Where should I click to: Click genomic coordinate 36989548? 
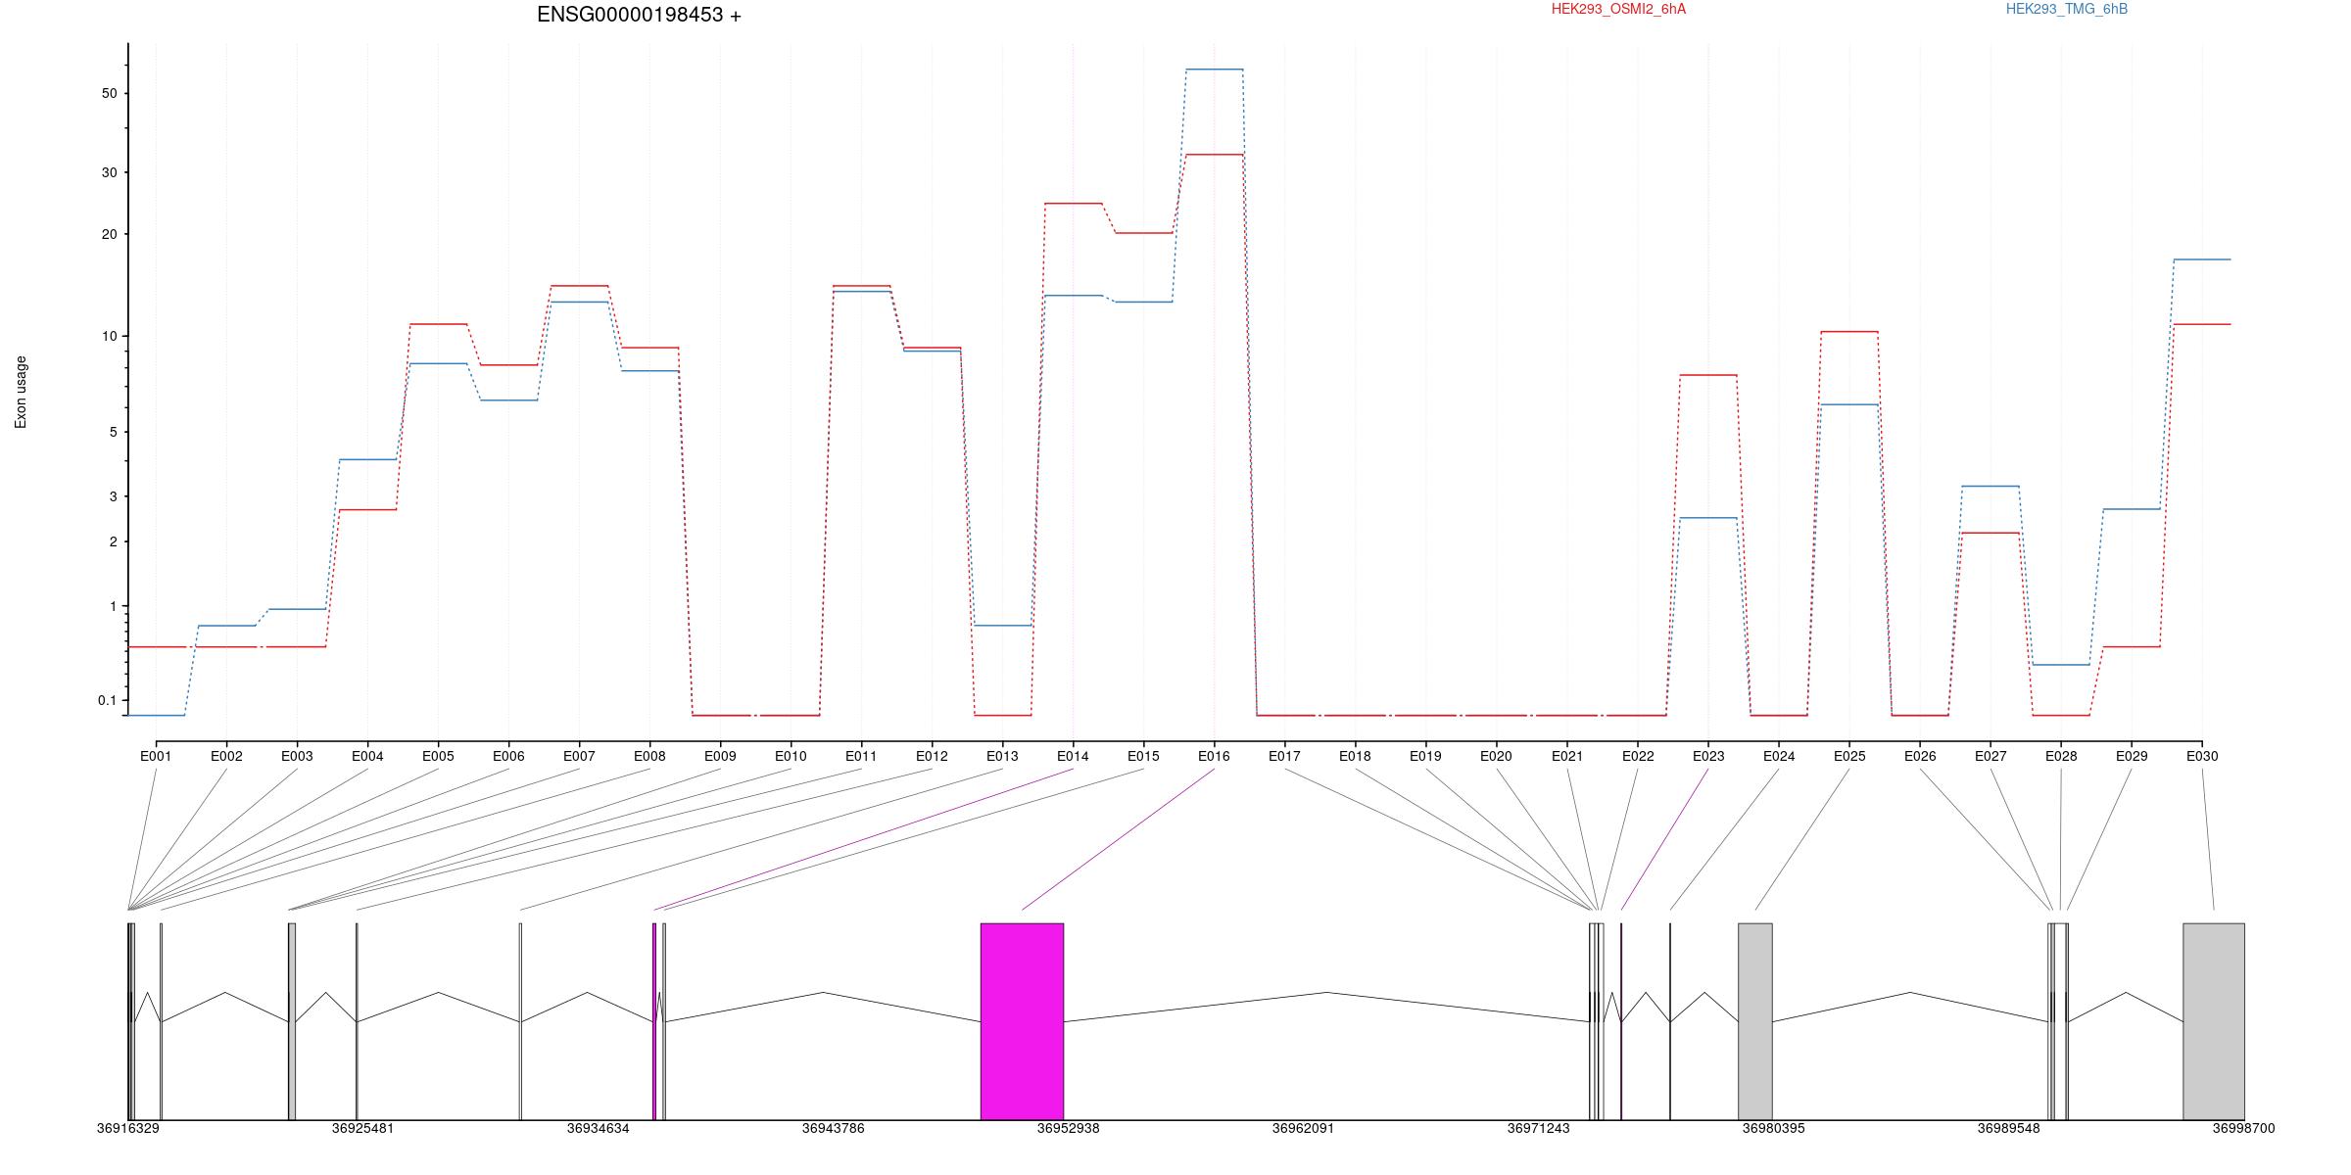click(x=2009, y=1128)
